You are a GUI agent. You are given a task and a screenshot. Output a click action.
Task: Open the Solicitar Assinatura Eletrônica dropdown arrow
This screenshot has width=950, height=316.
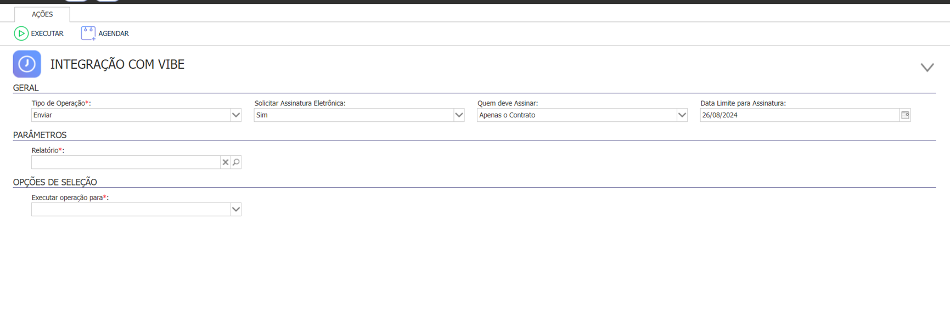click(459, 115)
